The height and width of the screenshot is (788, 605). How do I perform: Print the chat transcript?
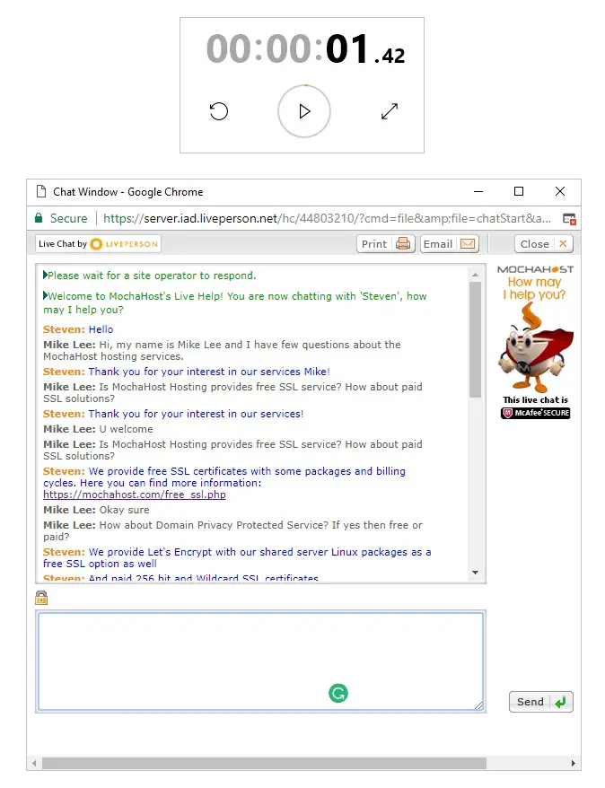click(x=386, y=244)
